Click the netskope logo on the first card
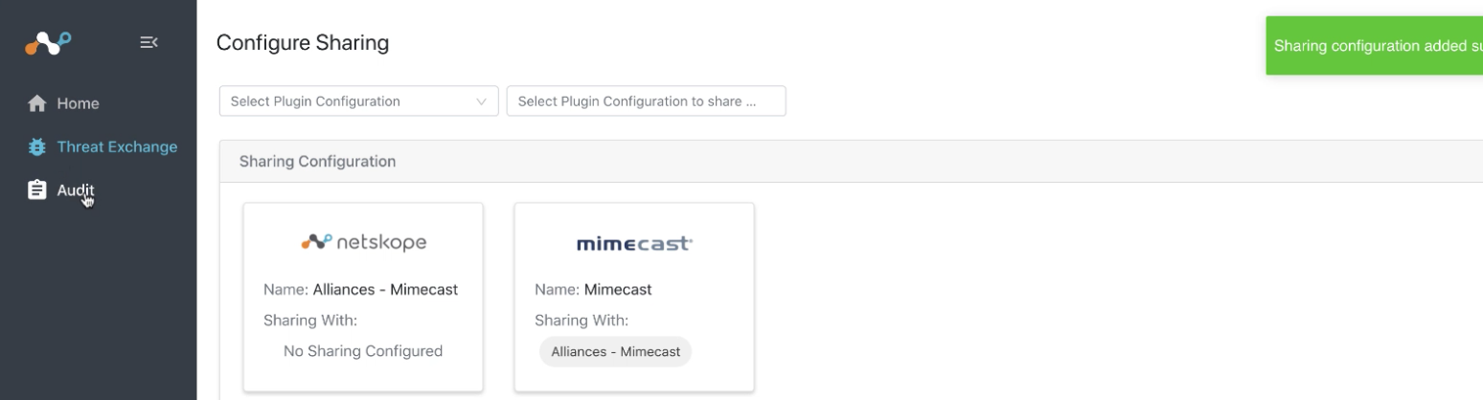Viewport: 1483px width, 400px height. (363, 244)
